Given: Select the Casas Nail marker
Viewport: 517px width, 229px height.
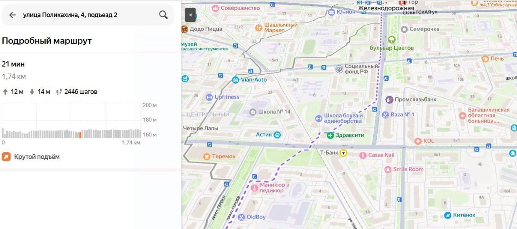Looking at the screenshot, I should (362, 155).
